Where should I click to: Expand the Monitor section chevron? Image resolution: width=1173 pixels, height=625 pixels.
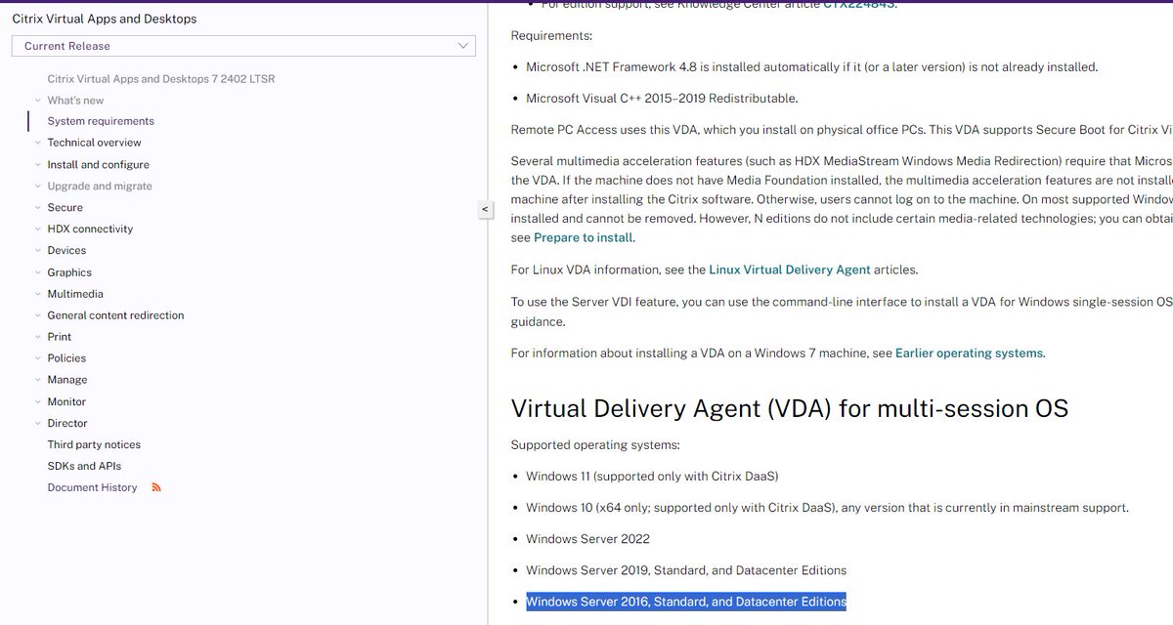(x=37, y=402)
